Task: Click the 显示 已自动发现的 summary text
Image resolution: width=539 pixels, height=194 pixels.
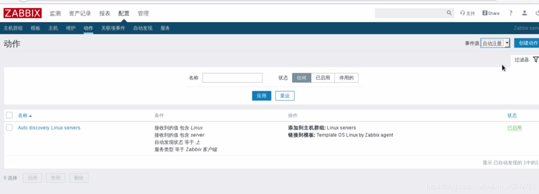Action: [511, 162]
